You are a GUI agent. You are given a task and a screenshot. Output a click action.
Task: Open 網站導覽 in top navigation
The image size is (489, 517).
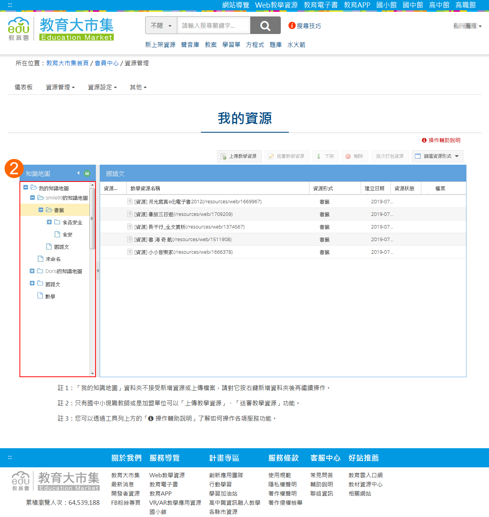(x=236, y=5)
